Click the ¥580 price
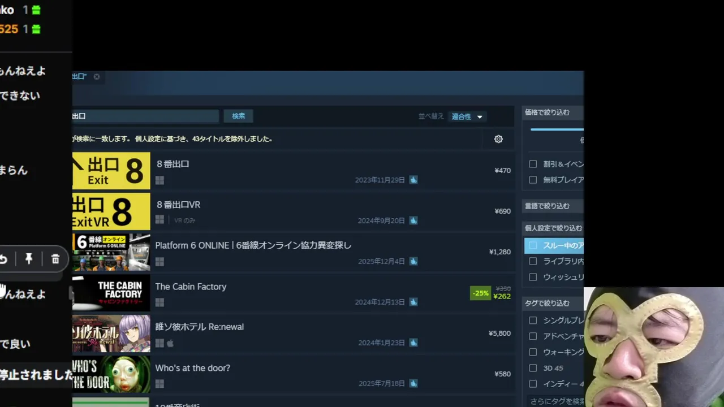The width and height of the screenshot is (724, 407). pyautogui.click(x=502, y=374)
